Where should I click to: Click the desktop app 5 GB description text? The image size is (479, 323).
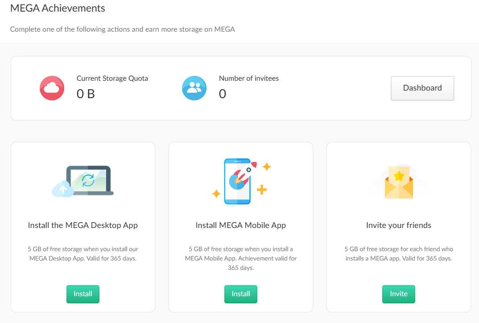83,253
